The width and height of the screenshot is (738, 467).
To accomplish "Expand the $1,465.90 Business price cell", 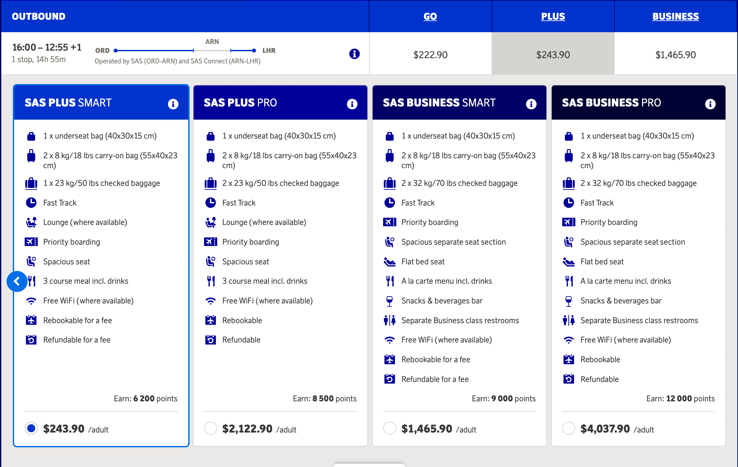I will [x=675, y=55].
